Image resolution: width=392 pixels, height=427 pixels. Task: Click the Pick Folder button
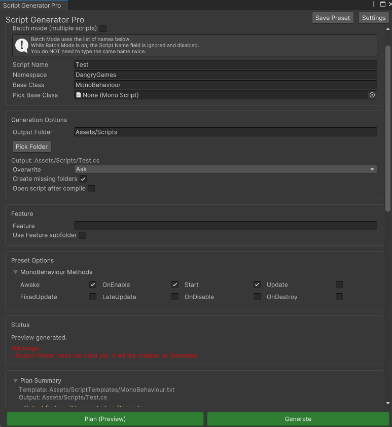[32, 147]
